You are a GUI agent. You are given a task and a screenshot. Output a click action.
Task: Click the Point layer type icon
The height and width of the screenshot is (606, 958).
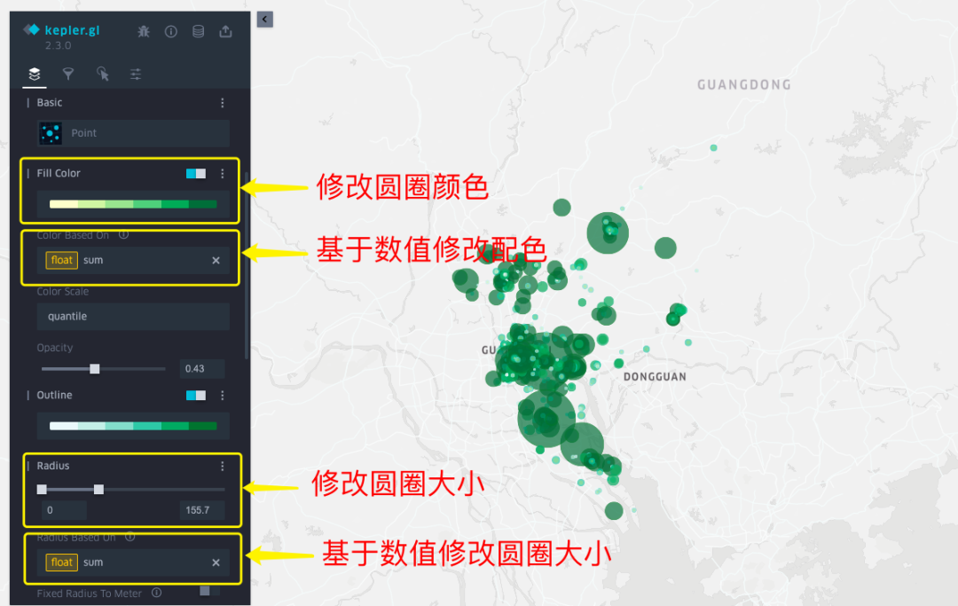50,133
